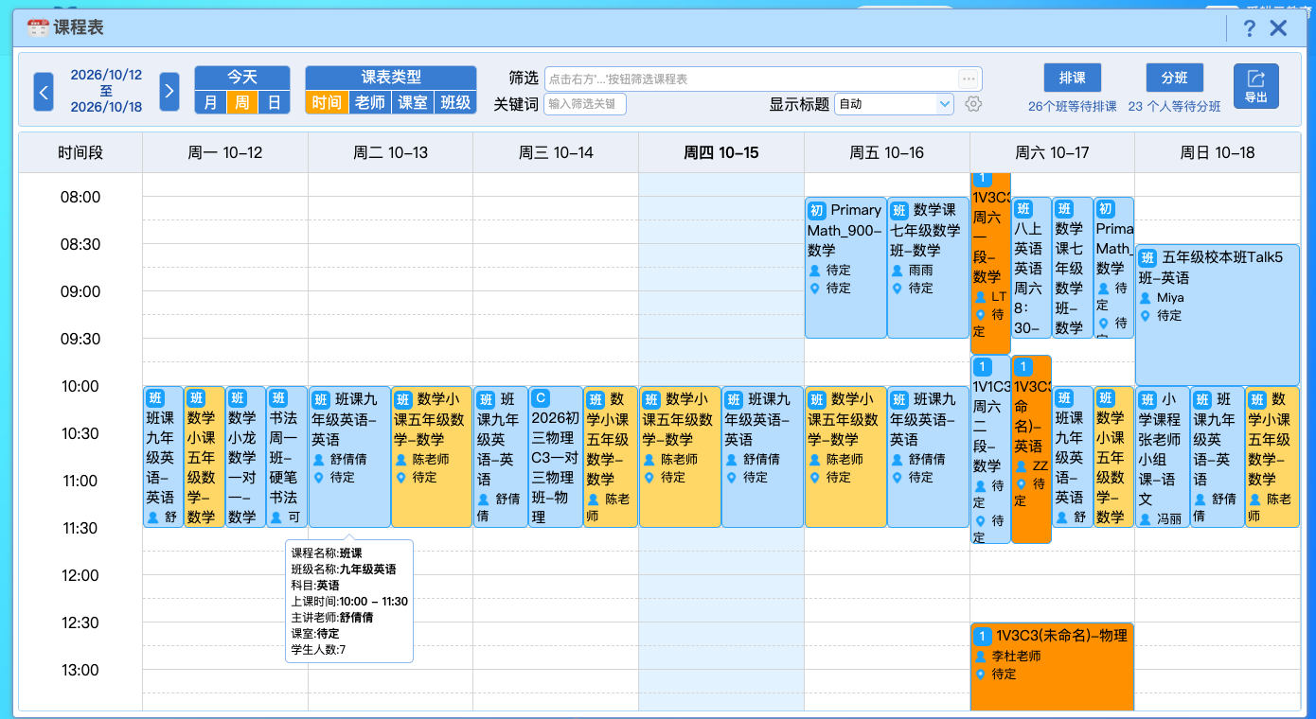Click the 2026/10/12 至 2026/10/18 date range
The width and height of the screenshot is (1316, 719).
(x=106, y=91)
